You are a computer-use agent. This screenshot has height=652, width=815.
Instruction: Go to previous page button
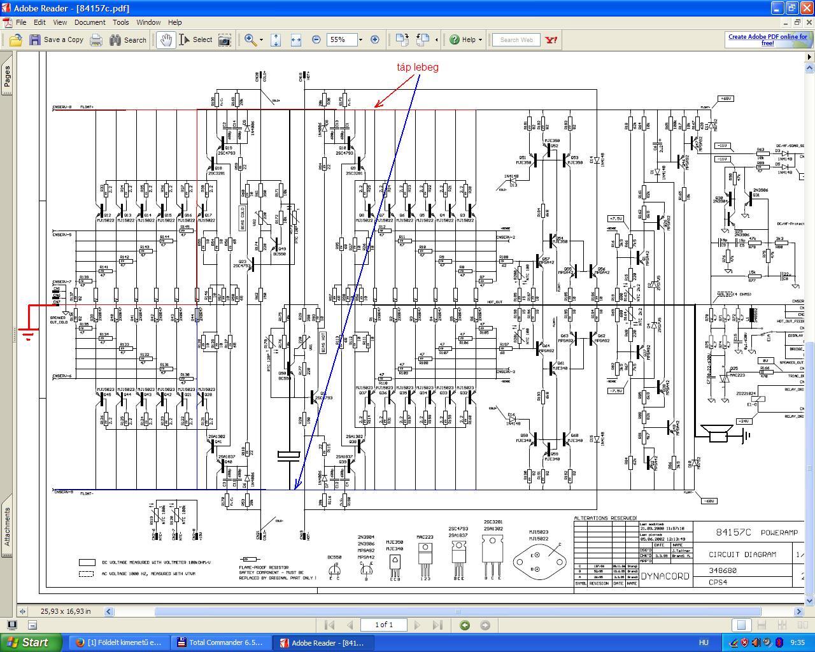click(350, 625)
